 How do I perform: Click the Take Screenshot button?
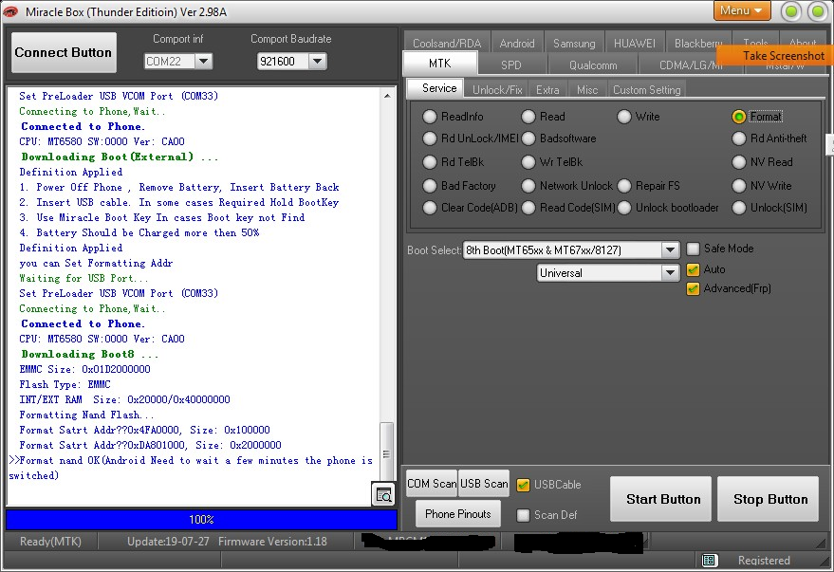(x=775, y=55)
